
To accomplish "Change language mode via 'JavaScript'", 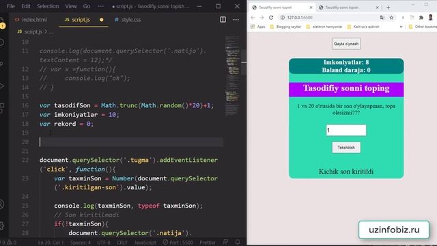I will [145, 243].
